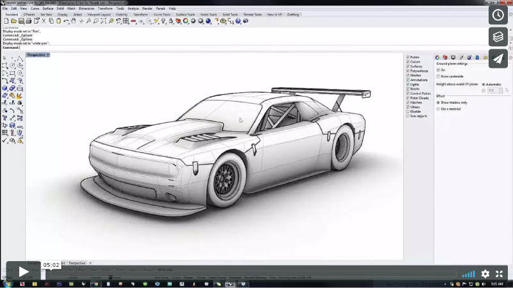This screenshot has width=513, height=288.
Task: Toggle the Sub-objects filter checkbox
Action: coord(408,116)
